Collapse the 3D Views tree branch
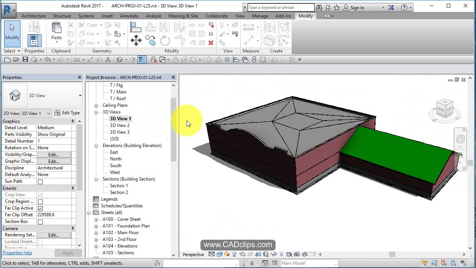 pyautogui.click(x=96, y=112)
